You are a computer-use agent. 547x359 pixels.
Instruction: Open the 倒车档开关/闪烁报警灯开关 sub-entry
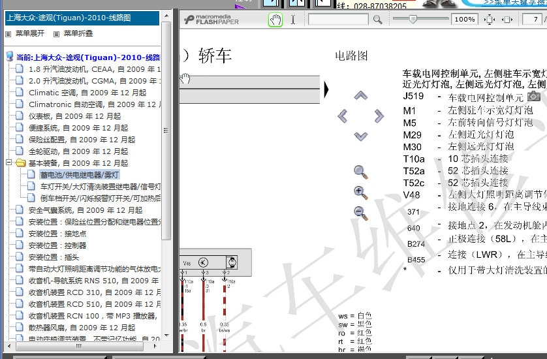click(x=101, y=198)
